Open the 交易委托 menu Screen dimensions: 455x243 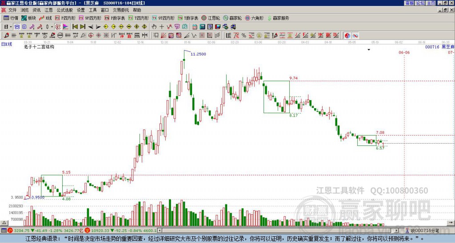(x=121, y=10)
